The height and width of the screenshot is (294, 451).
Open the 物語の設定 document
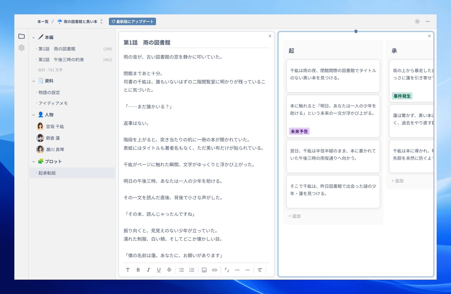72,93
